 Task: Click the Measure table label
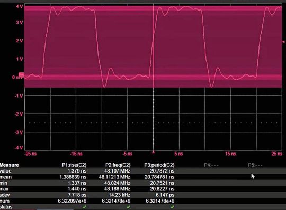pyautogui.click(x=10, y=165)
